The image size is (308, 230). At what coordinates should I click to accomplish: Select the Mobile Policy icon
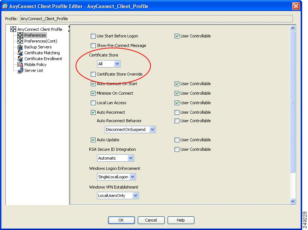(20, 65)
